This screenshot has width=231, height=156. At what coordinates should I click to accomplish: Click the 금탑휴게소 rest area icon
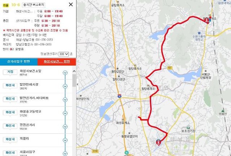coord(117,2)
